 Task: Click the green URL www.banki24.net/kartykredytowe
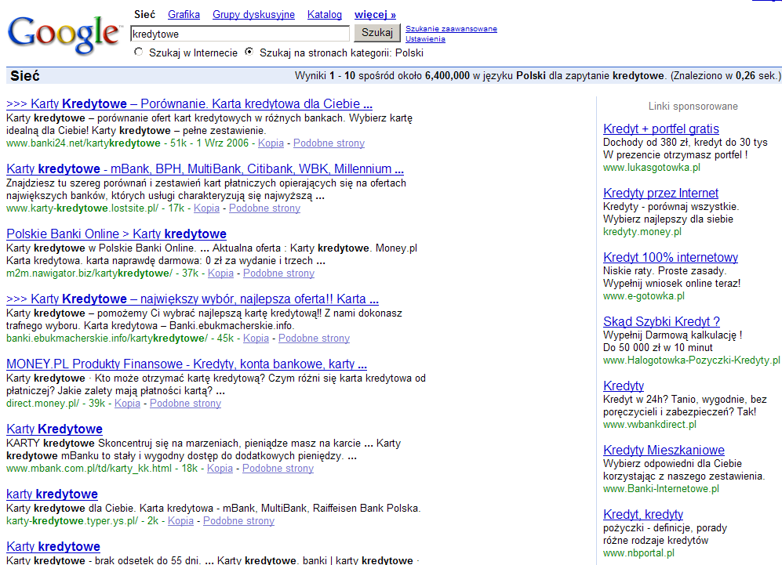point(83,143)
